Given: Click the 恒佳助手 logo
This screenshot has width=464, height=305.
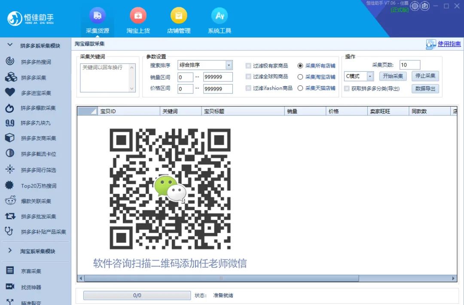Looking at the screenshot, I should click(31, 18).
